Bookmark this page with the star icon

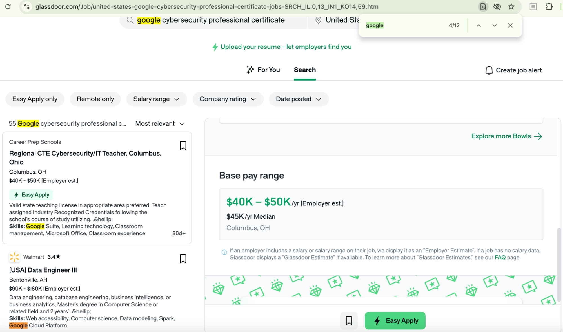[x=511, y=6]
